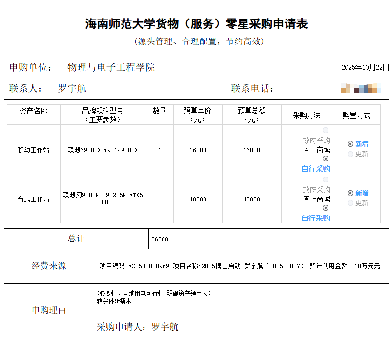390x339 pixels.
Task: Select 自行采购 radio for 台式工作站 row
Action: (326, 208)
